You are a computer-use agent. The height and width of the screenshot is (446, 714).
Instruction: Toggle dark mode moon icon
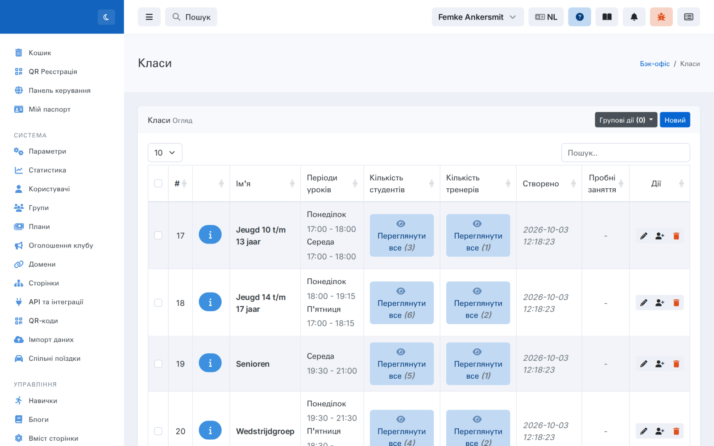(x=106, y=17)
